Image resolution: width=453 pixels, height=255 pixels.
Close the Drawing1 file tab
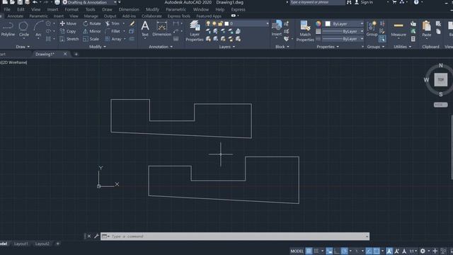pos(65,54)
